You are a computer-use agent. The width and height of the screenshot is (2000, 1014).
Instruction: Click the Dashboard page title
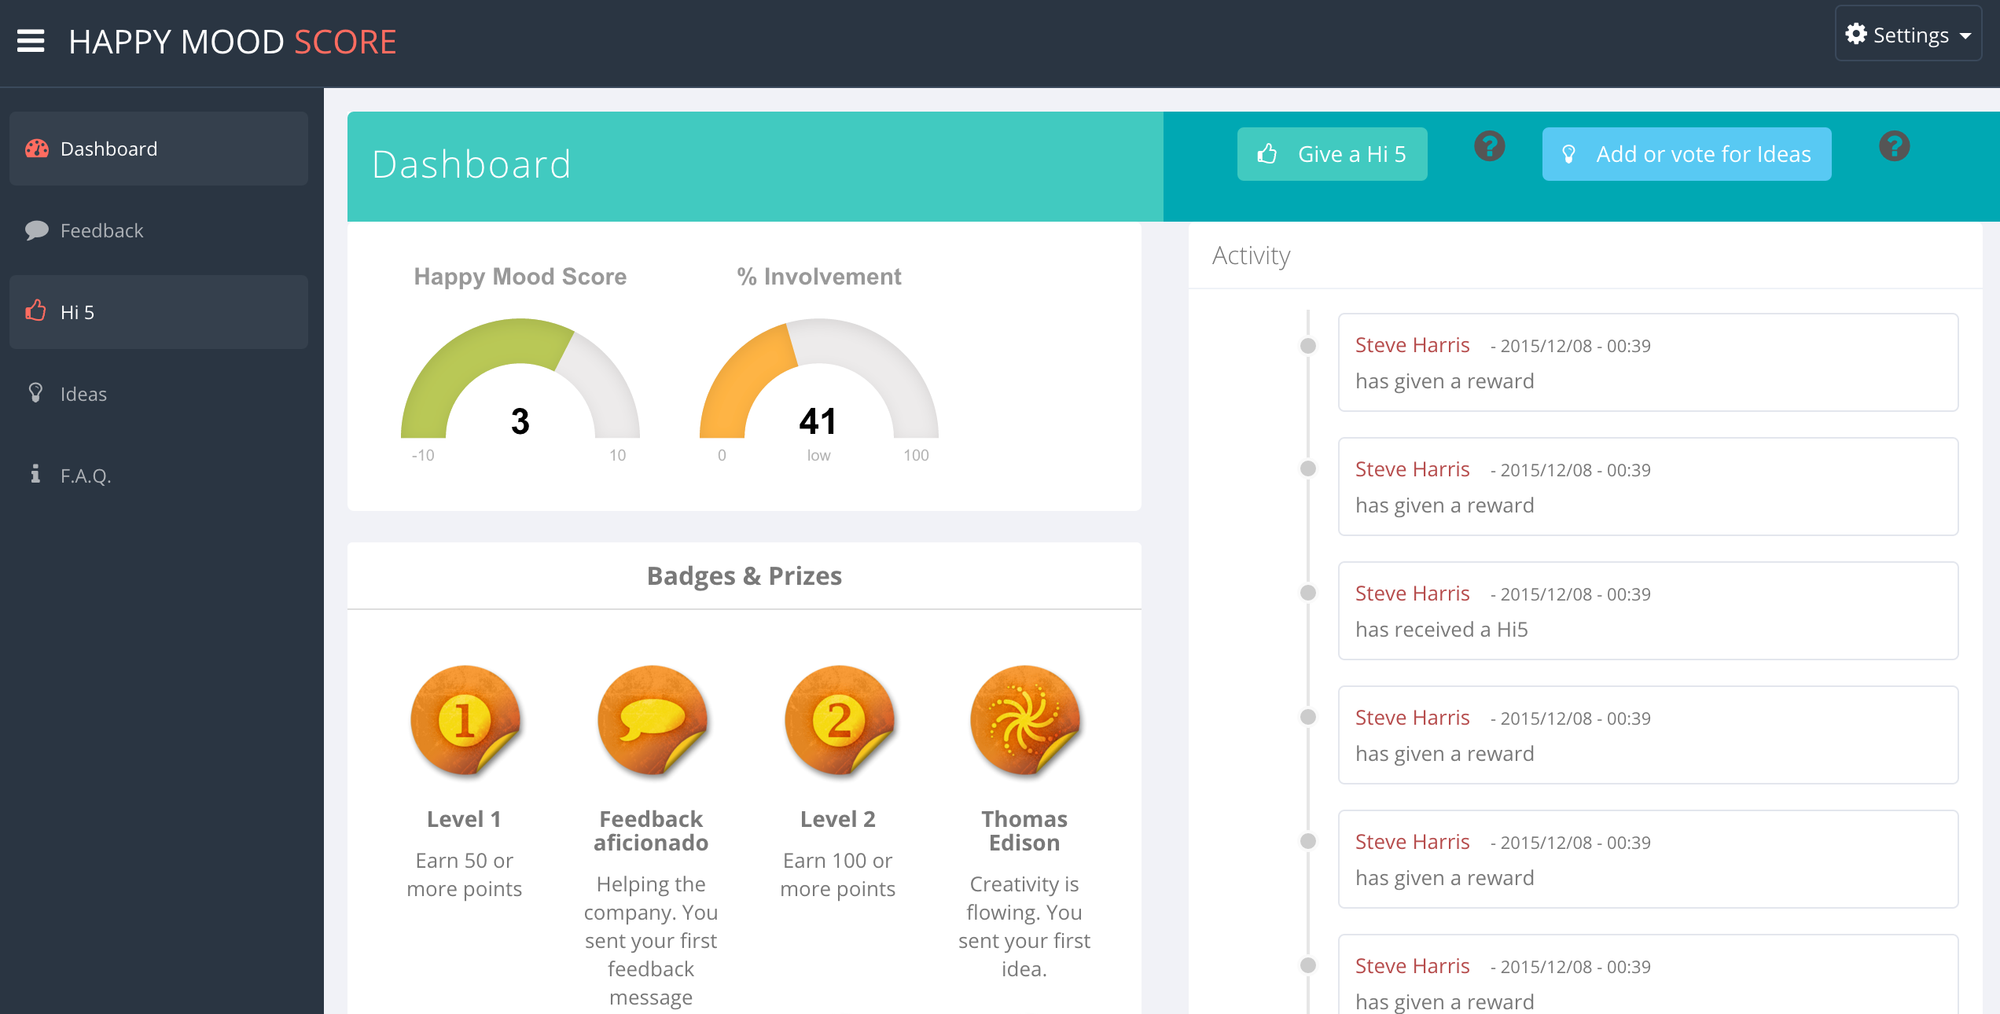click(472, 164)
